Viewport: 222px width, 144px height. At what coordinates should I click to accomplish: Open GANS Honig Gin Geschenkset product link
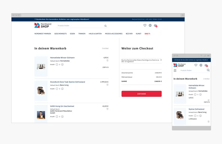tap(62, 106)
